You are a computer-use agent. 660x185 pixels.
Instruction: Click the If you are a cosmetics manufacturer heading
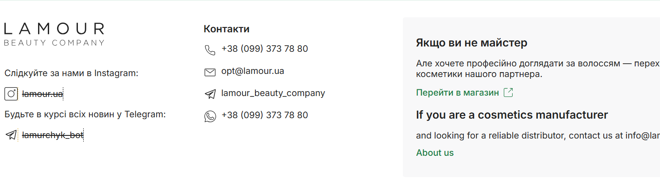point(512,115)
